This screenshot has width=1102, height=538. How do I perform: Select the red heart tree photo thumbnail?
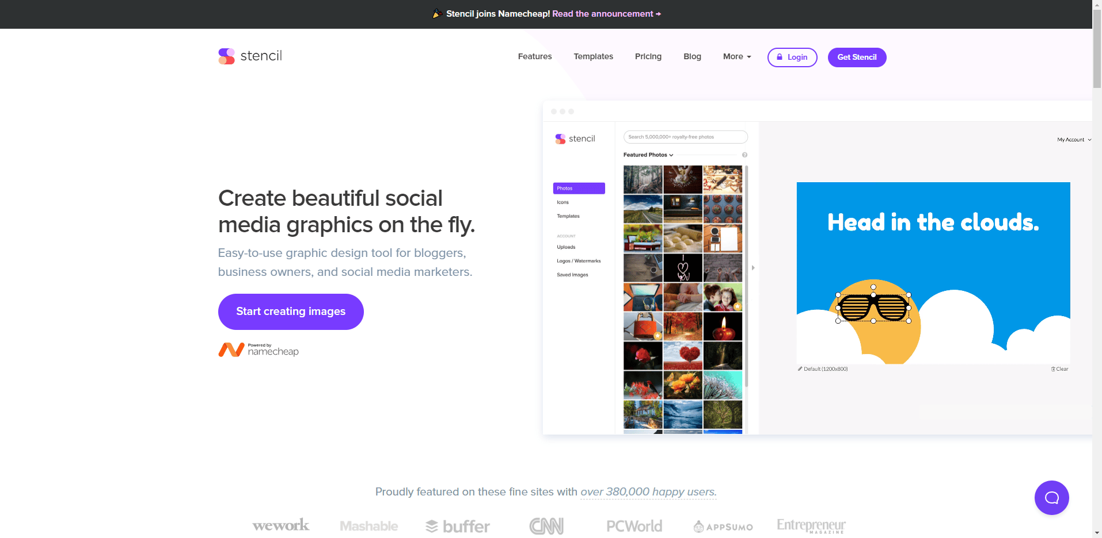coord(683,356)
